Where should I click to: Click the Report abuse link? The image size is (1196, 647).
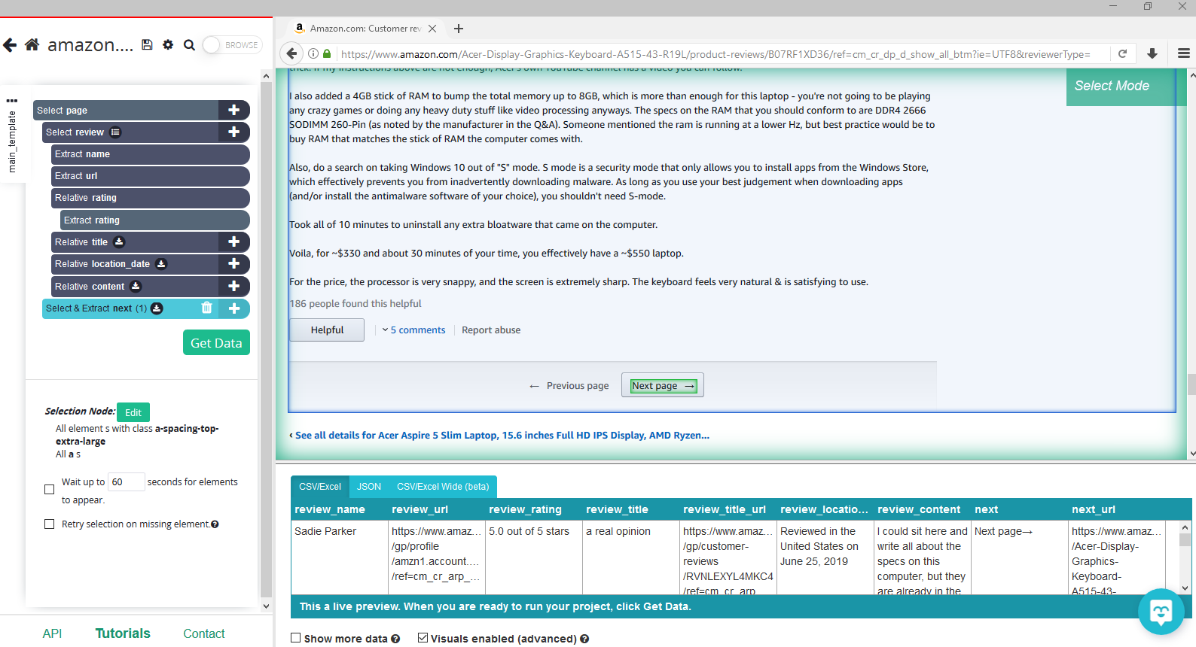pyautogui.click(x=491, y=330)
